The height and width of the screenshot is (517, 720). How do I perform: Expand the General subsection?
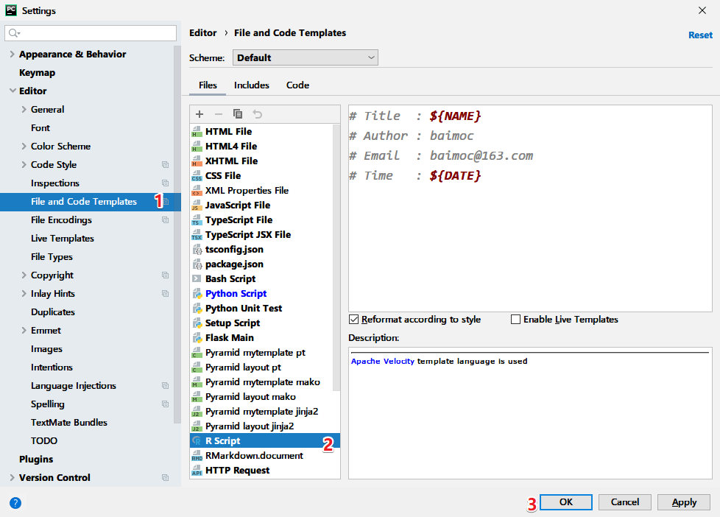point(24,110)
